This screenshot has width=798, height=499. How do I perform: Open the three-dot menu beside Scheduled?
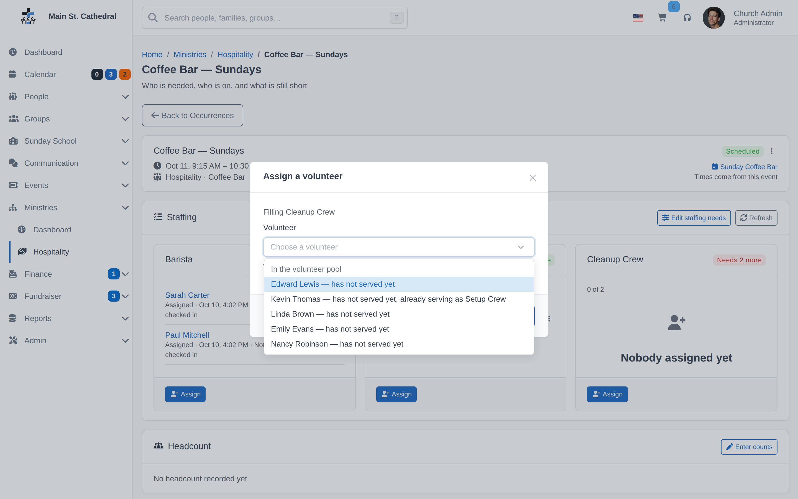coord(772,151)
